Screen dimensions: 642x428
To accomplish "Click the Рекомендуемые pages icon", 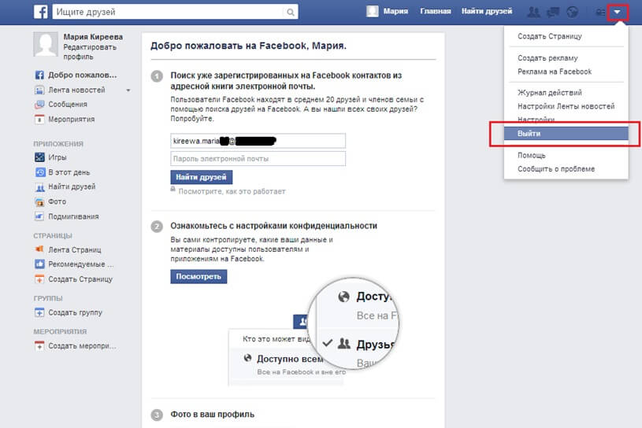I will click(x=39, y=264).
